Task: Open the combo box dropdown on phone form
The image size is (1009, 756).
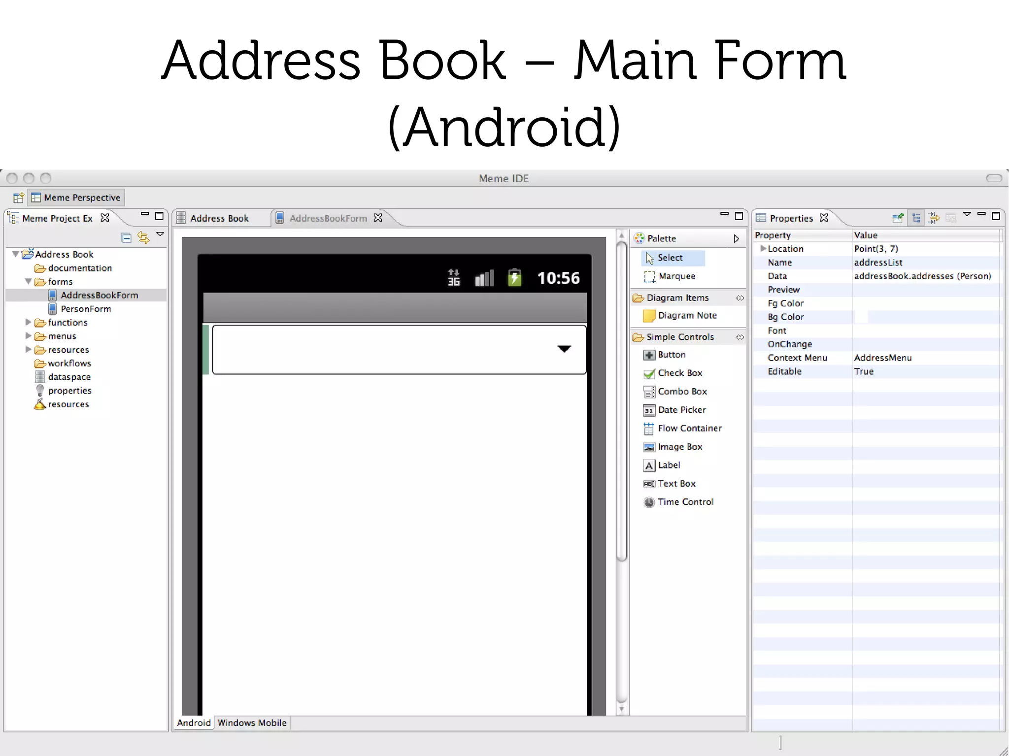Action: 564,349
